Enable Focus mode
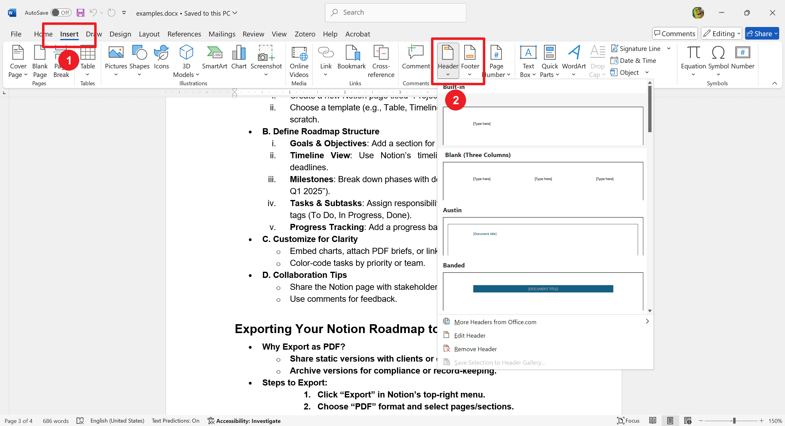This screenshot has width=785, height=426. (628, 421)
